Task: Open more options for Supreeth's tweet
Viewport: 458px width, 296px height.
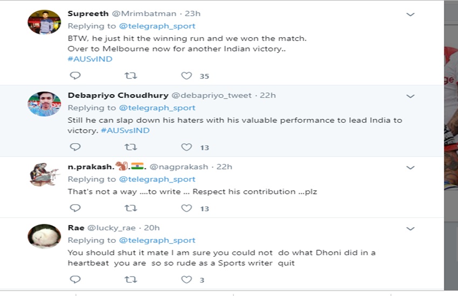Action: (410, 15)
